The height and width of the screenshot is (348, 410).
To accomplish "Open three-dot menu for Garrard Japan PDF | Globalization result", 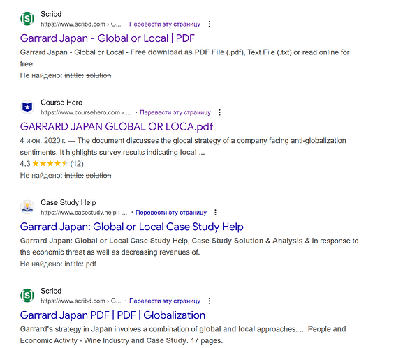I will pyautogui.click(x=209, y=301).
